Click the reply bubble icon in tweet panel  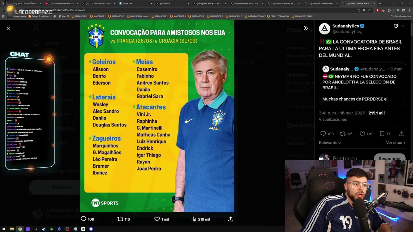tap(323, 134)
